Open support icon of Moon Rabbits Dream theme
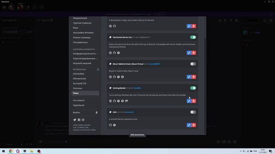The image size is (275, 154). coord(119,77)
